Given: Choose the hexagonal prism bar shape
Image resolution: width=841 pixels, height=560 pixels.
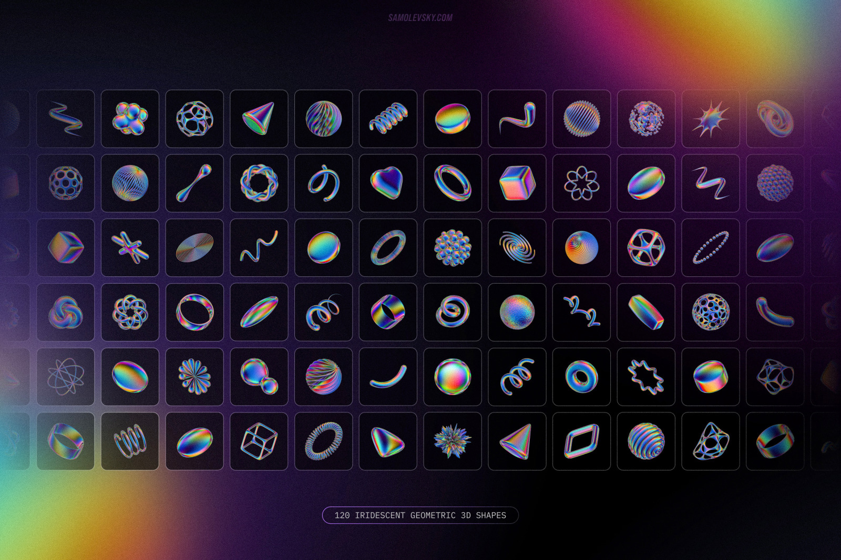Looking at the screenshot, I should pos(646,313).
